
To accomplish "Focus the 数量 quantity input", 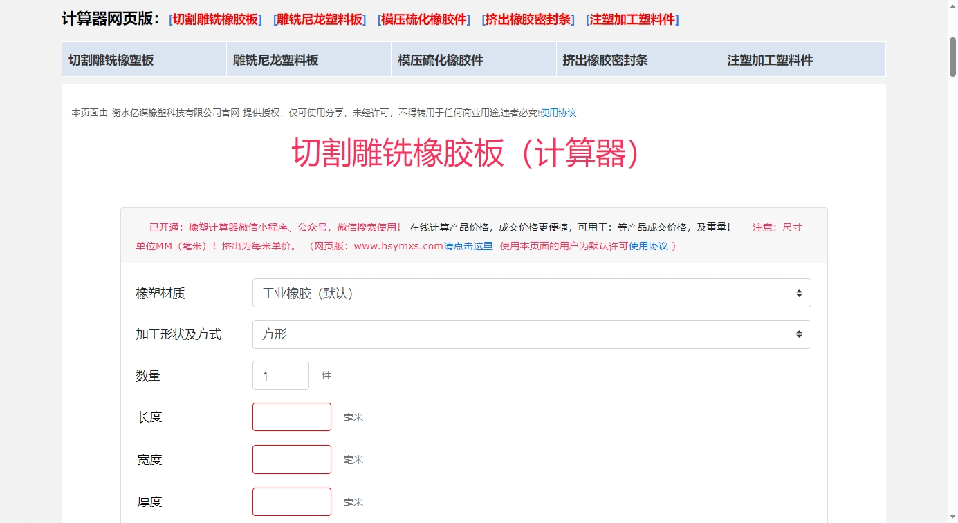I will click(x=281, y=375).
